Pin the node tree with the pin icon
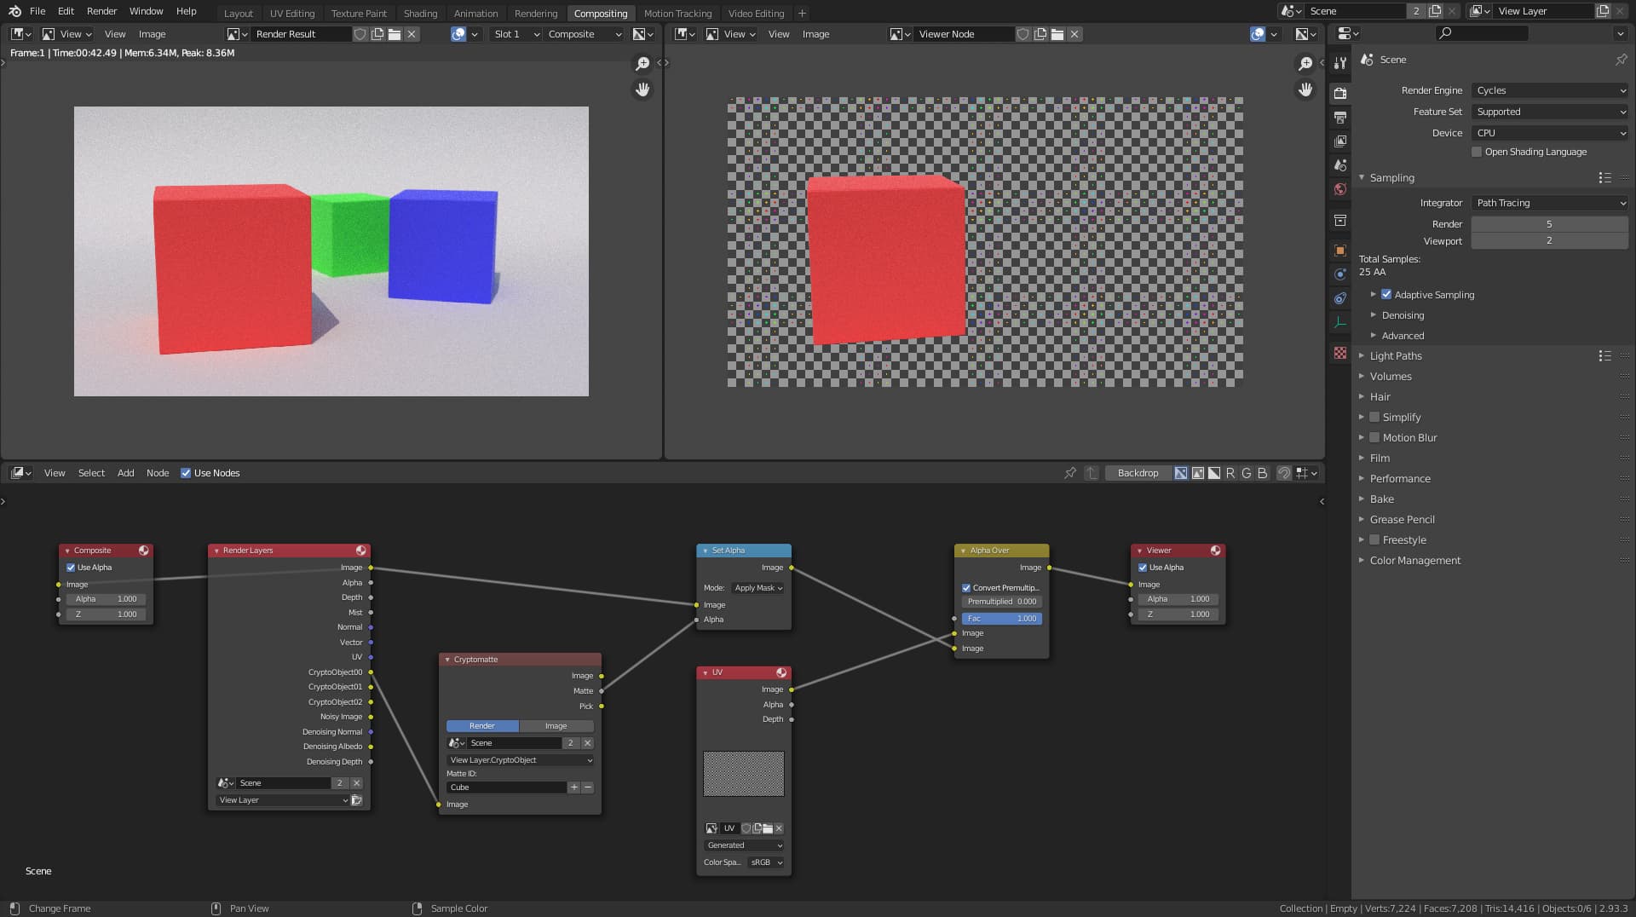 (1070, 473)
